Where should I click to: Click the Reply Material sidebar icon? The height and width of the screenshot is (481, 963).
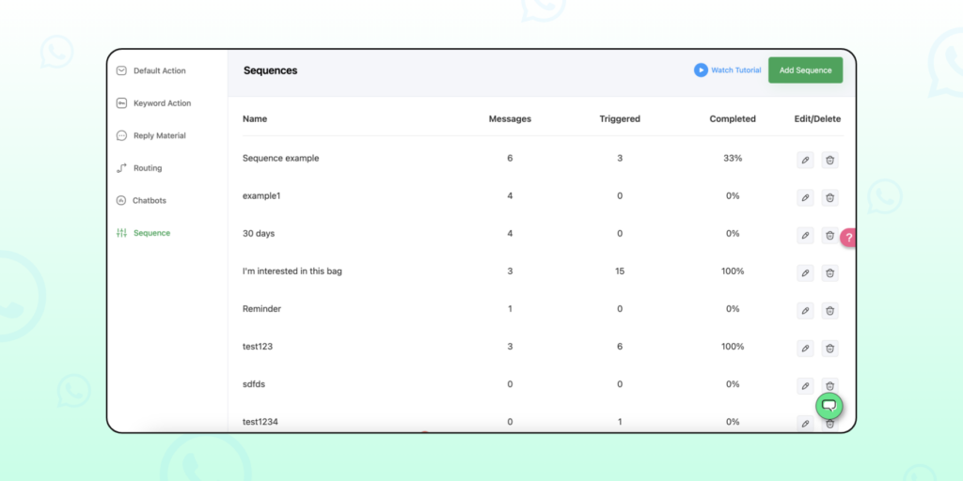pyautogui.click(x=121, y=135)
